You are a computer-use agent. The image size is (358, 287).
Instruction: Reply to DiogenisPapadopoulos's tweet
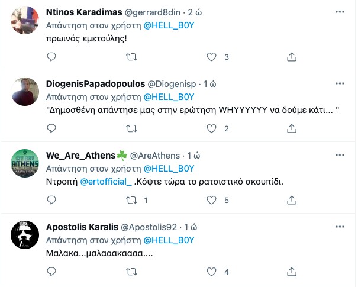51,128
